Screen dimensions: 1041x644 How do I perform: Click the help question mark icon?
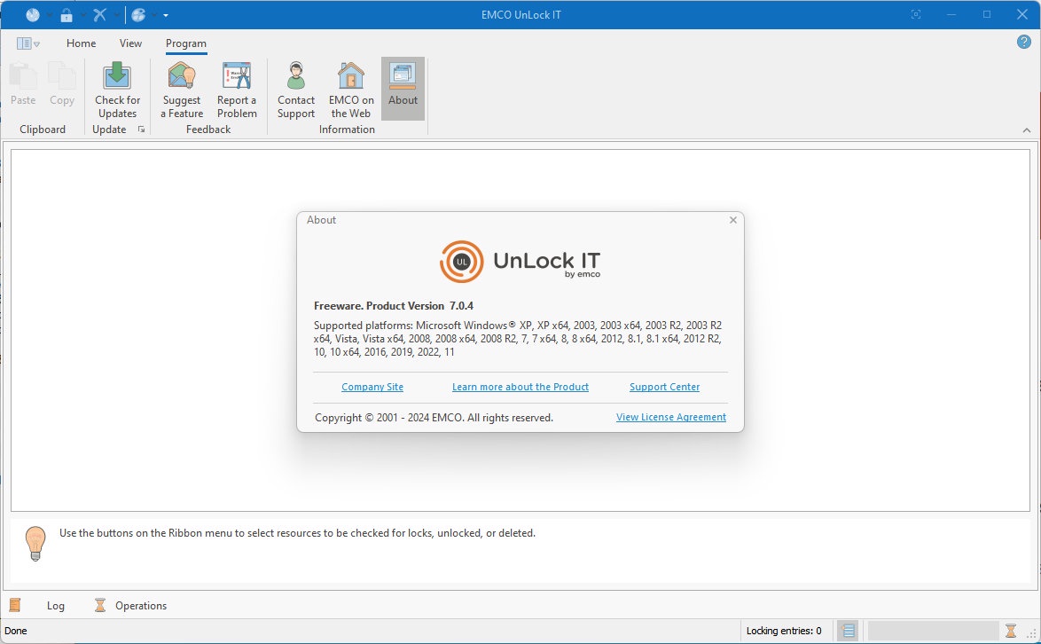[1024, 42]
